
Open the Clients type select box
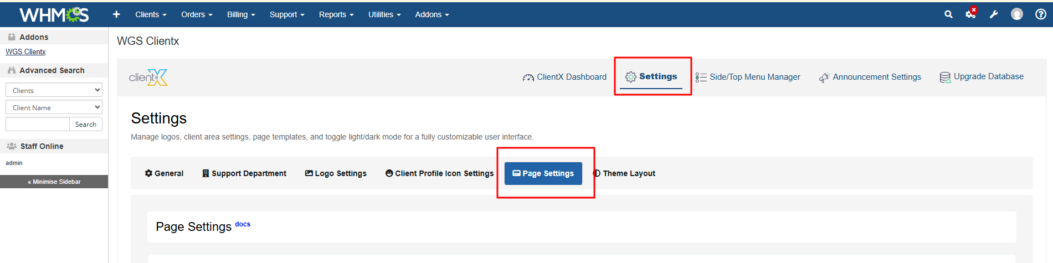tap(54, 90)
